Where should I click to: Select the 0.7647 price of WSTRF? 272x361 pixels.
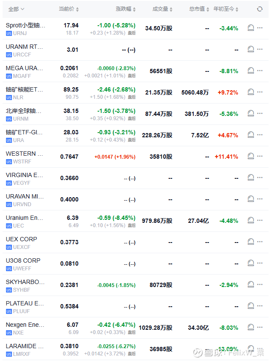69,157
